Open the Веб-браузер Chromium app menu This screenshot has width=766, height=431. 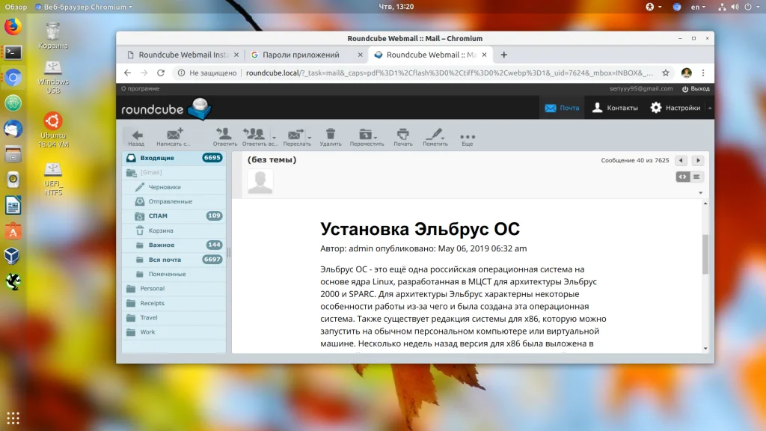click(x=84, y=7)
